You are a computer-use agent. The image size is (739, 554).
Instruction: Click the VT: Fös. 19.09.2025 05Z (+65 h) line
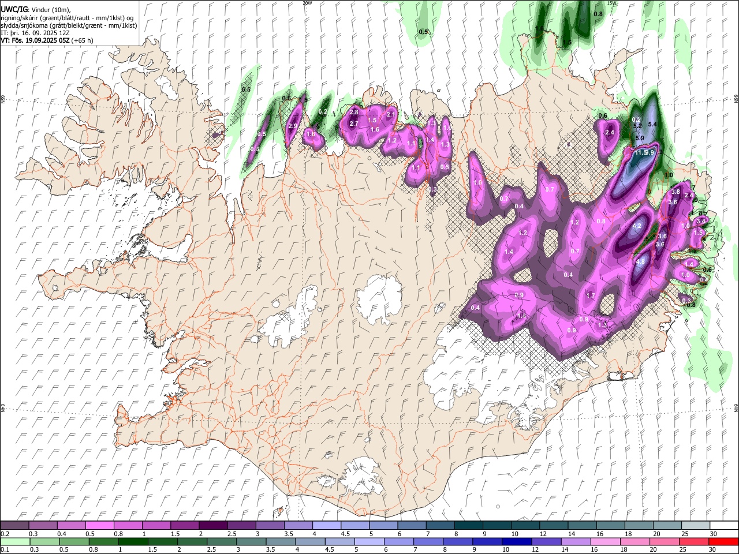click(47, 40)
